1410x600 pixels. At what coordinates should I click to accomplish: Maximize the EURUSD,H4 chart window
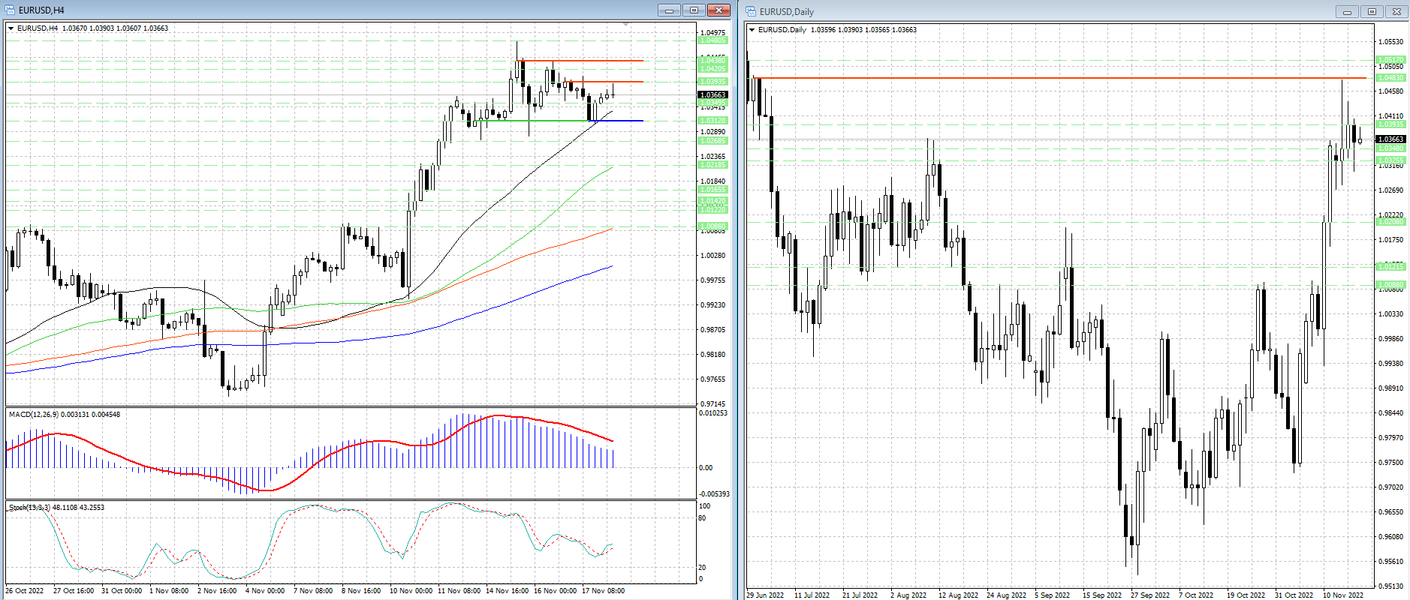pos(694,10)
